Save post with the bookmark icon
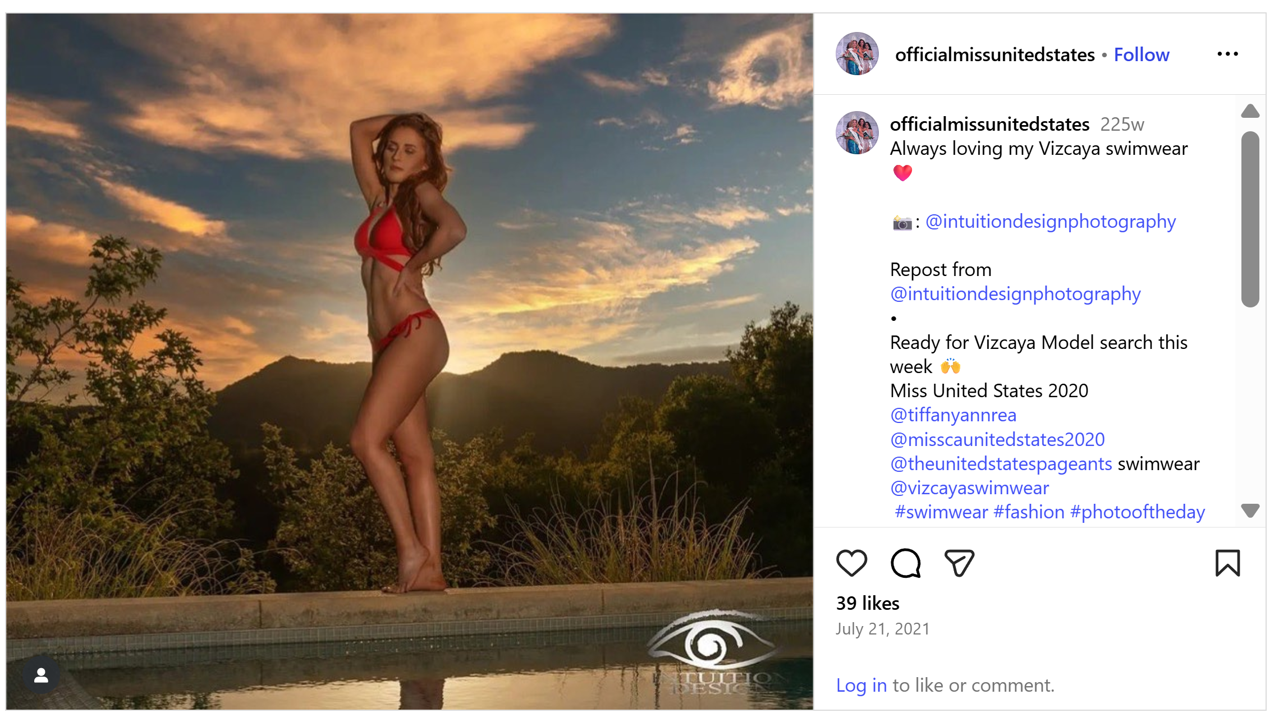The image size is (1288, 722). pyautogui.click(x=1227, y=563)
